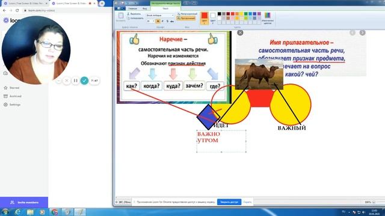Click the 'где?' question box

(x=215, y=86)
